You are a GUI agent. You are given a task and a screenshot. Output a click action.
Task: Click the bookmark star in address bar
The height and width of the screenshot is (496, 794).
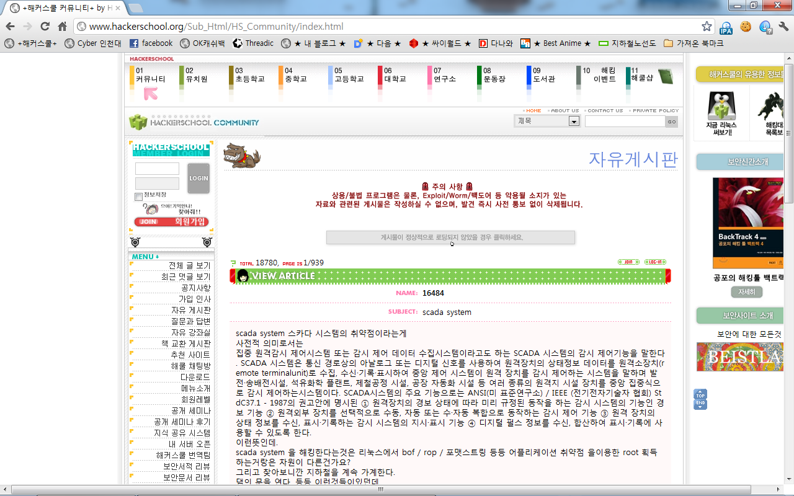pos(707,27)
